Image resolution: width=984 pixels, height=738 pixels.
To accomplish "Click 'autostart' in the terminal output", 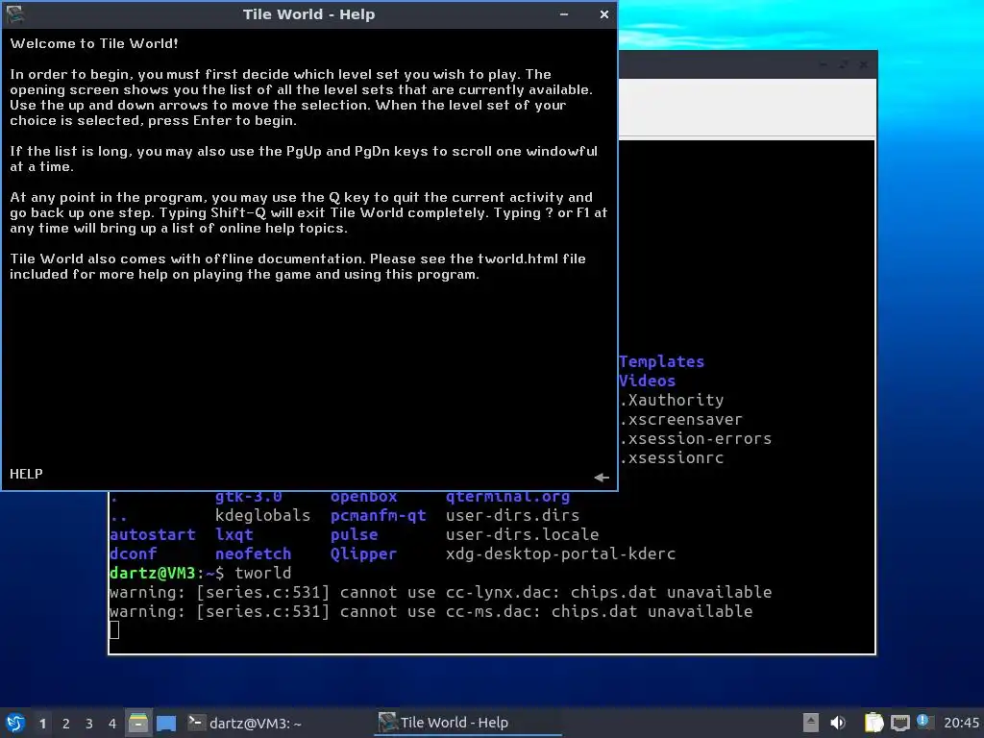I will [x=153, y=534].
